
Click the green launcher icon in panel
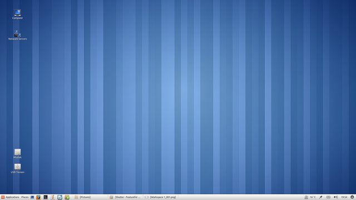click(x=67, y=197)
